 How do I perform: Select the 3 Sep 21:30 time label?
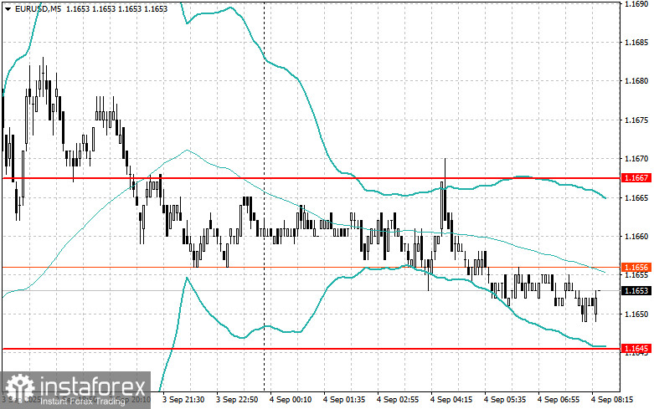pos(183,400)
